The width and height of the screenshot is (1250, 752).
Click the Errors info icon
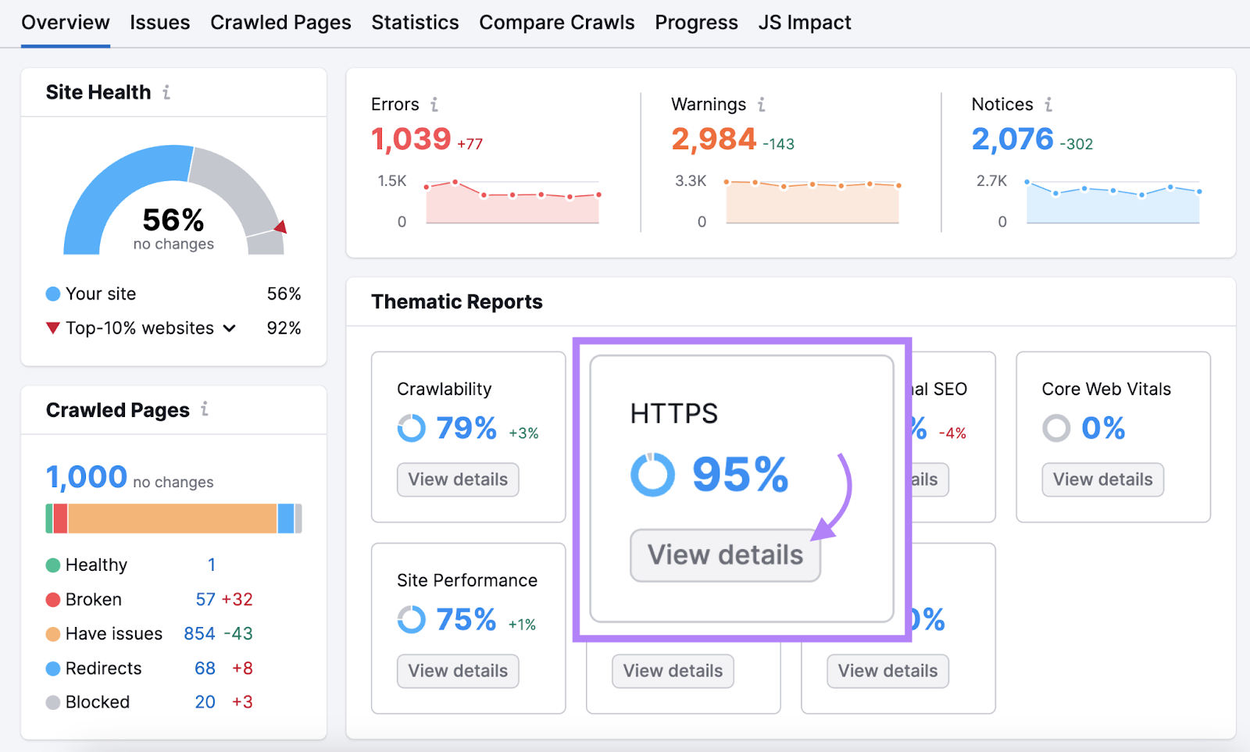[x=434, y=104]
